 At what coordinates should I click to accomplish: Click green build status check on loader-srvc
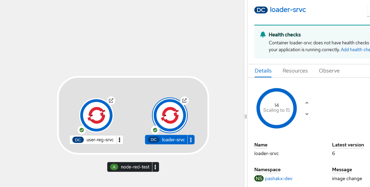[x=155, y=130]
